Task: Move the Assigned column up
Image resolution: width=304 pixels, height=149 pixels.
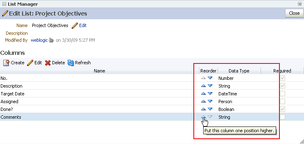Action: point(203,101)
